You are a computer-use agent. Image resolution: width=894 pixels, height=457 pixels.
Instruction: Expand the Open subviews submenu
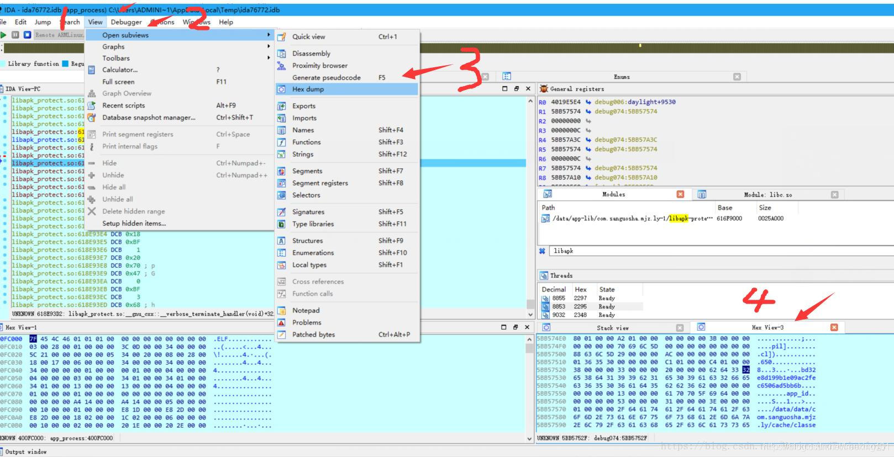(180, 35)
